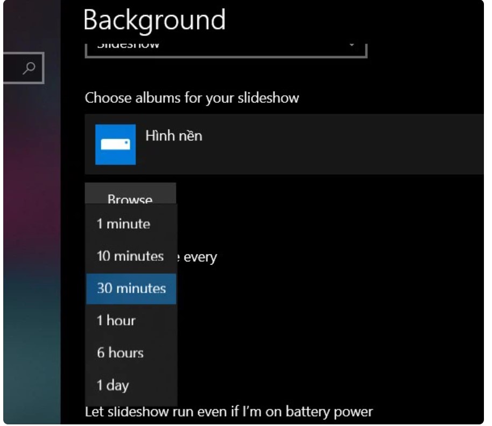Click the blue drive icon for Hình nền
This screenshot has height=426, width=492.
tap(115, 144)
